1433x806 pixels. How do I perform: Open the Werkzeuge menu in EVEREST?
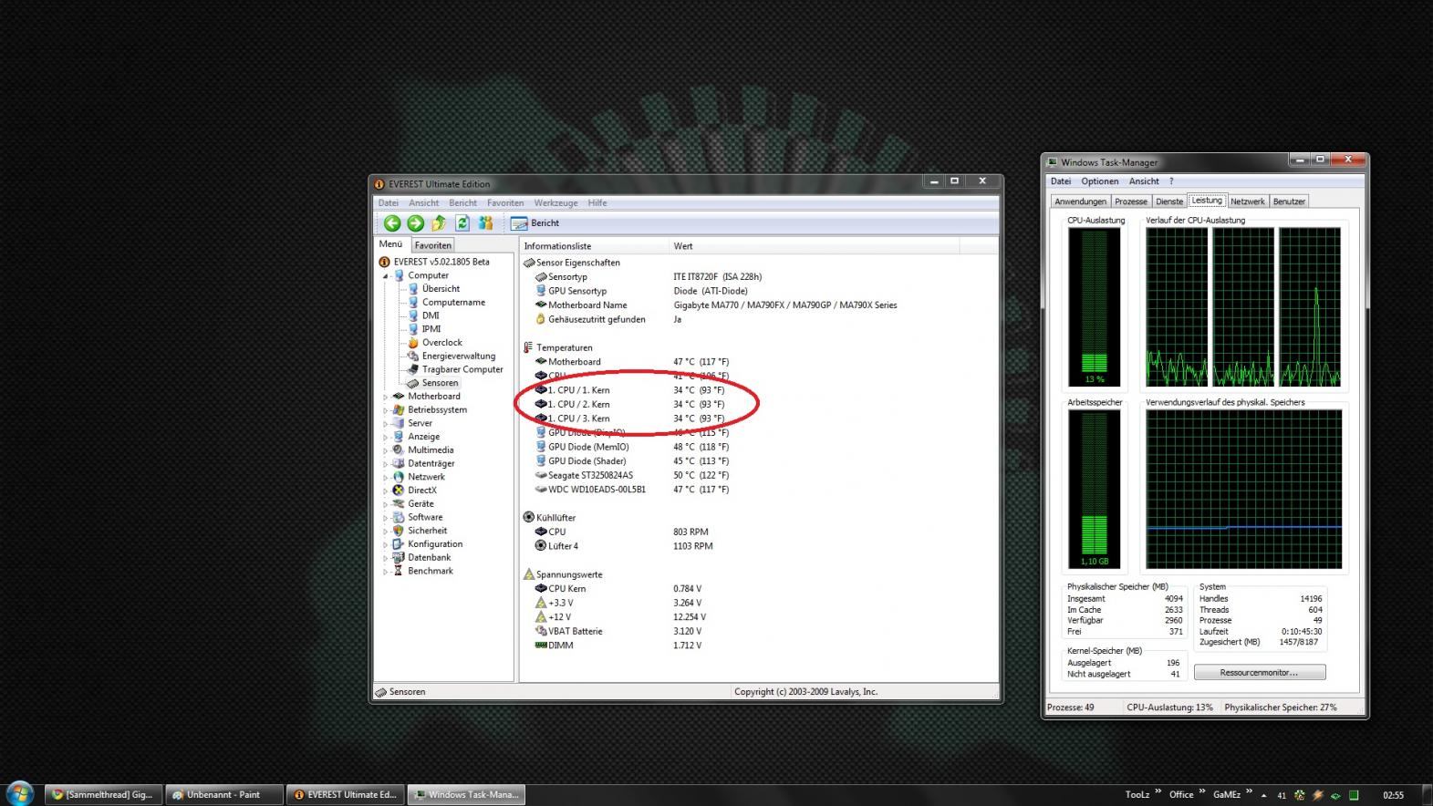(x=556, y=203)
